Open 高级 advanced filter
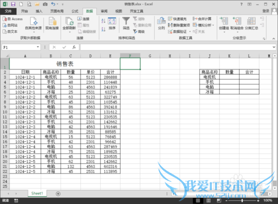The image size is (278, 204). pos(139,32)
